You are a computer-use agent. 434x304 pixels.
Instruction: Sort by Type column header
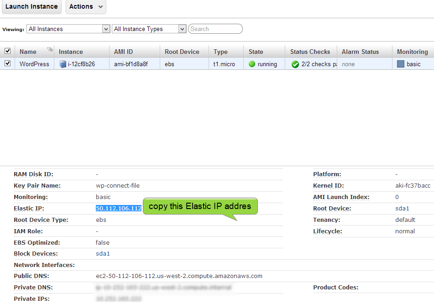click(220, 52)
